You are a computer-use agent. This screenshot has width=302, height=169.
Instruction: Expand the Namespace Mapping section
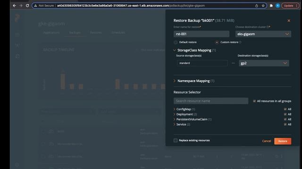175,81
